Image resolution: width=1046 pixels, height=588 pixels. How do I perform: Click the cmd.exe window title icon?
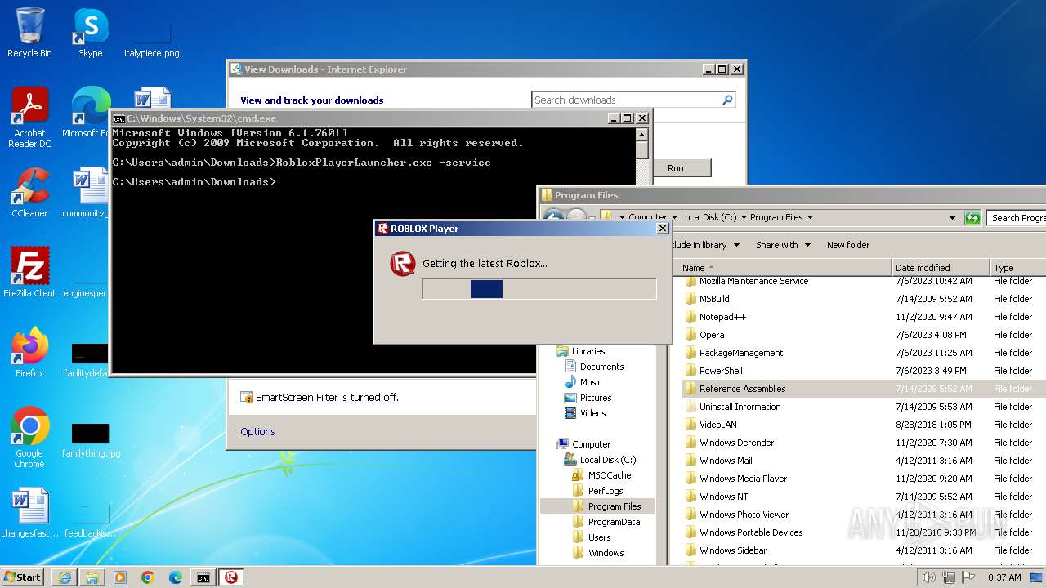click(x=118, y=118)
